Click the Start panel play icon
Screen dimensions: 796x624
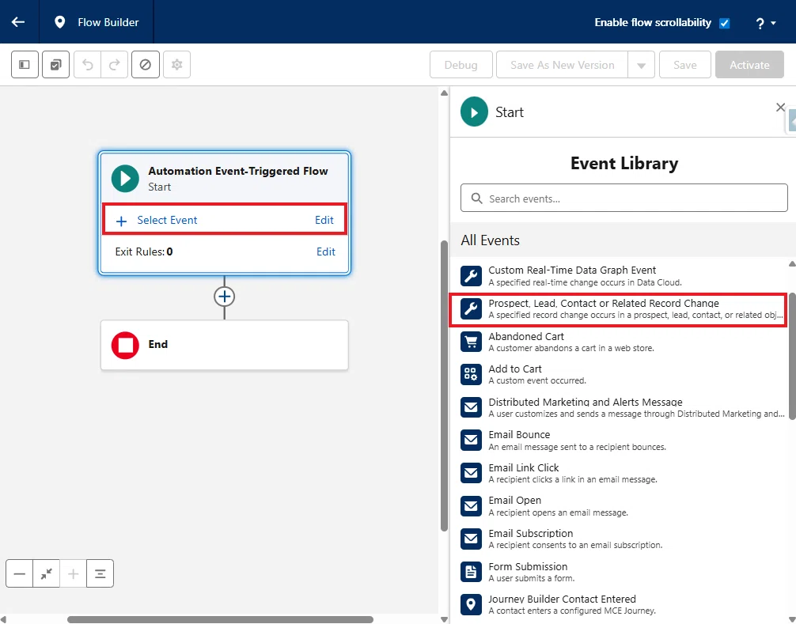tap(474, 112)
